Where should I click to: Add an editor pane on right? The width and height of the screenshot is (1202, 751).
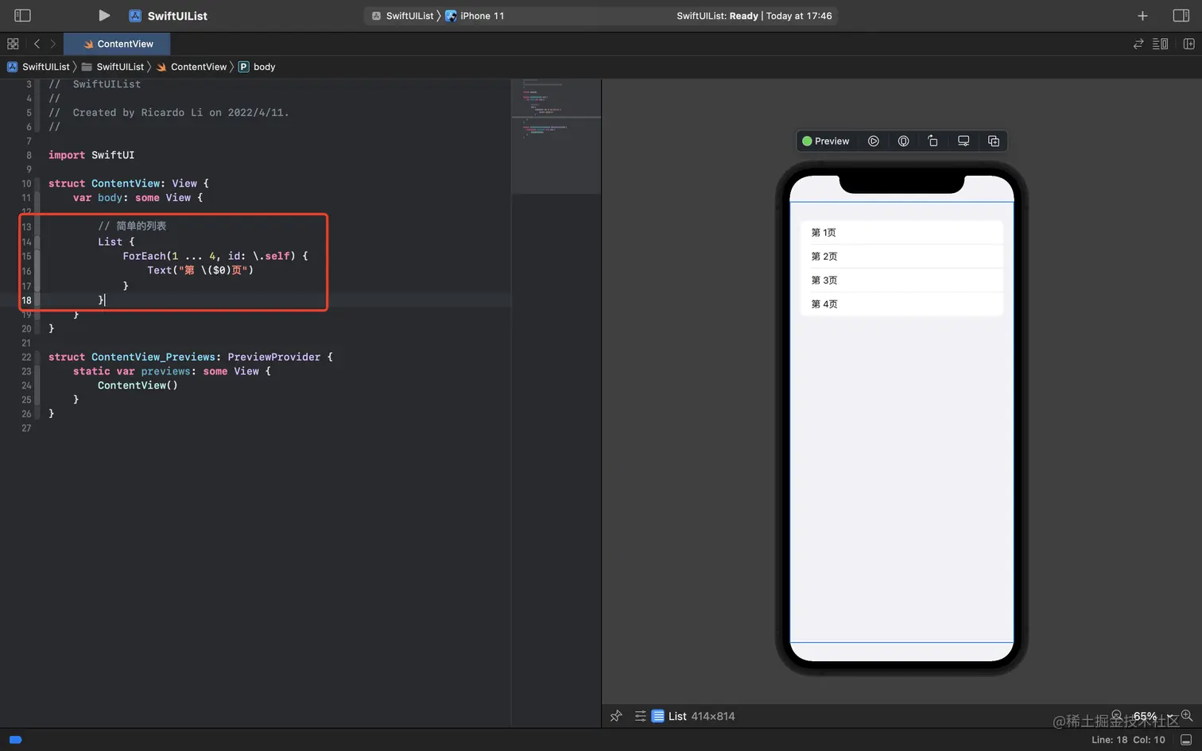pos(1189,44)
